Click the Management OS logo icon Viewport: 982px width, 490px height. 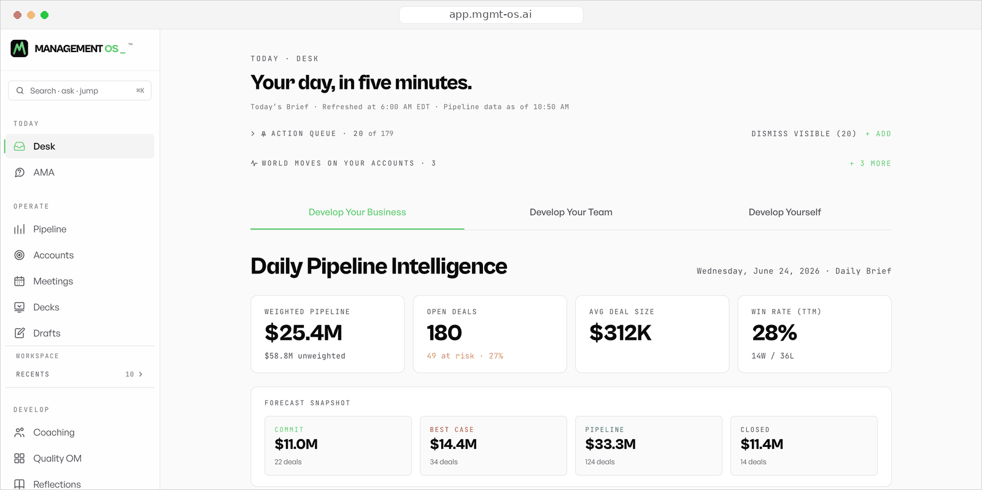pos(20,48)
